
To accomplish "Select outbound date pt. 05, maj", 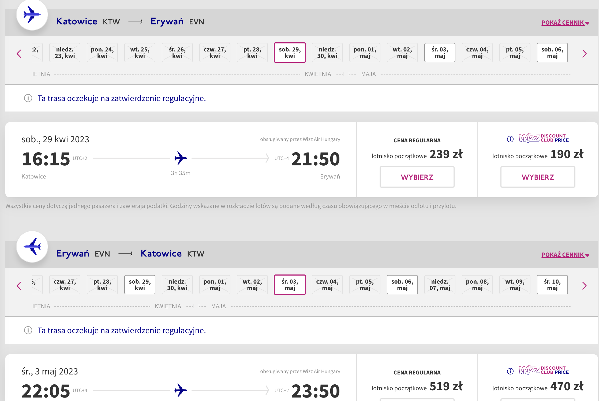I will pos(515,53).
